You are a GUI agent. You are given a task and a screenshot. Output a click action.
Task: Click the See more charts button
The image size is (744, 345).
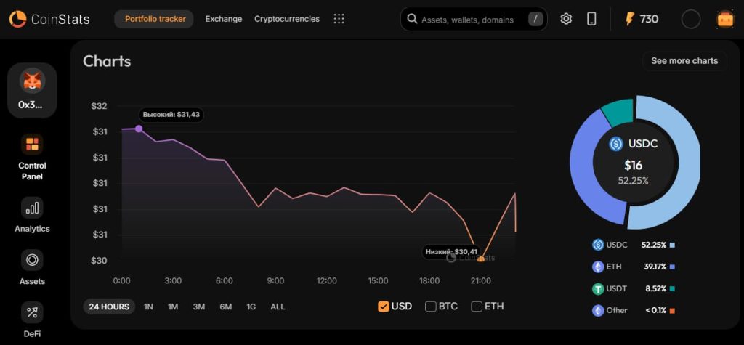684,61
